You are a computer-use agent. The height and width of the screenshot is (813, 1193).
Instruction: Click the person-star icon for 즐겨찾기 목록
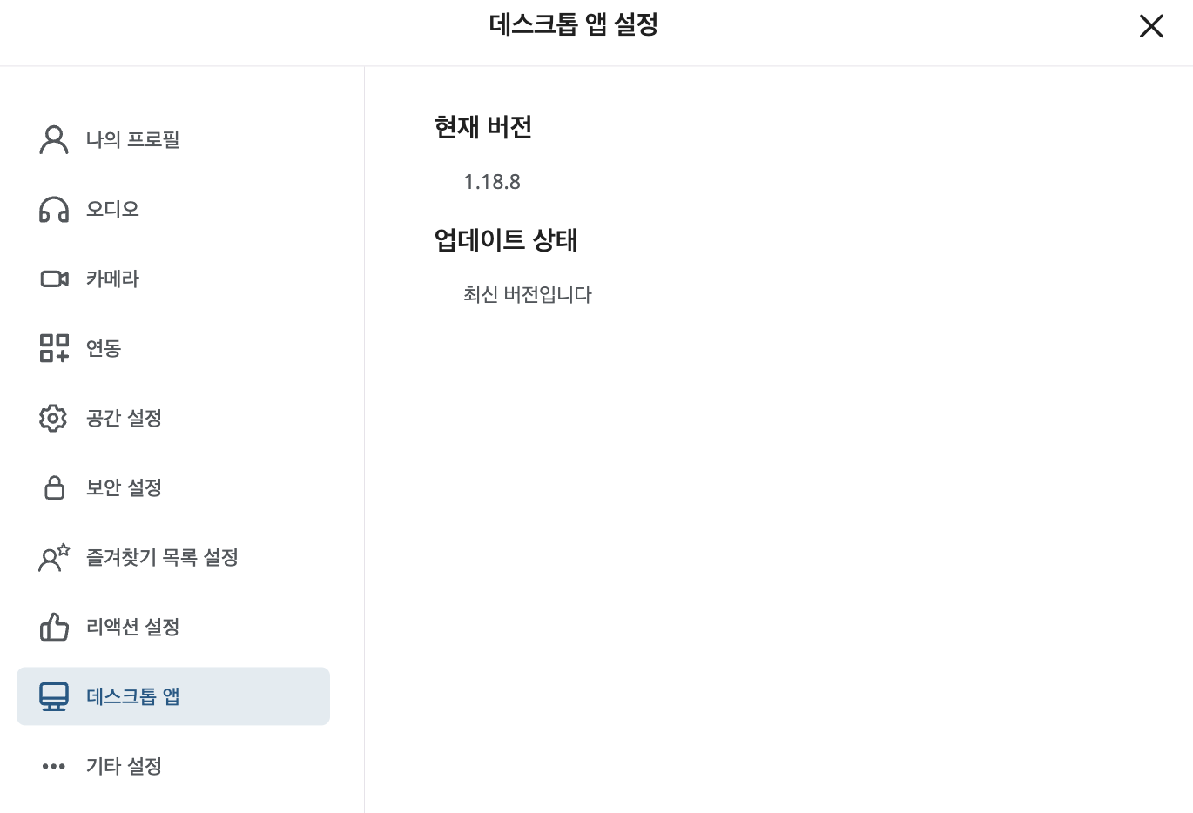coord(54,557)
